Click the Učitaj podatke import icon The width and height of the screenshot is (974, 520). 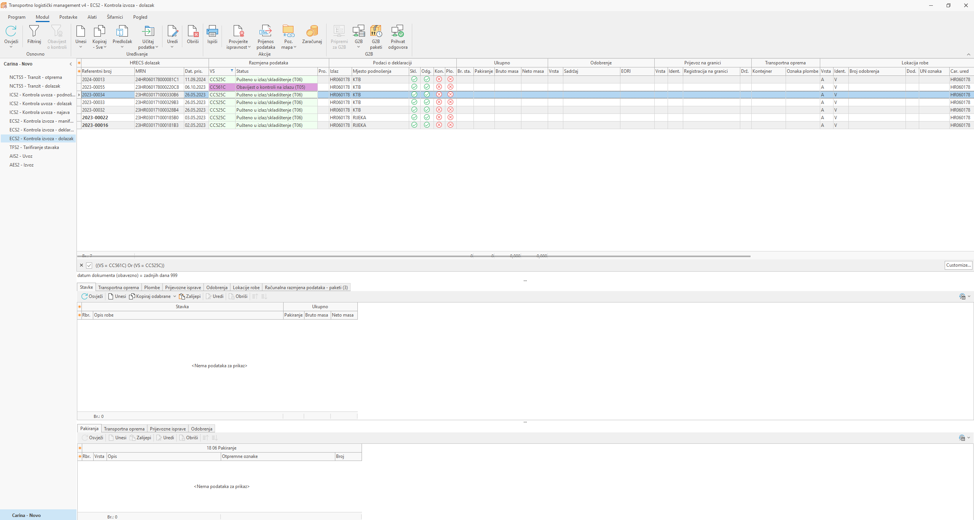tap(148, 31)
